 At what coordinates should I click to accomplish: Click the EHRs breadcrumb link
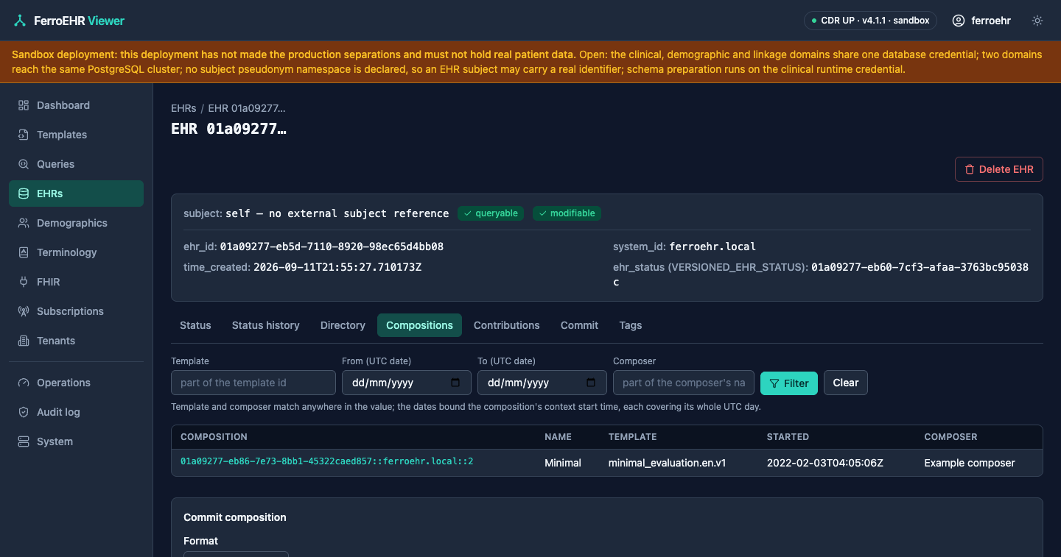[183, 108]
